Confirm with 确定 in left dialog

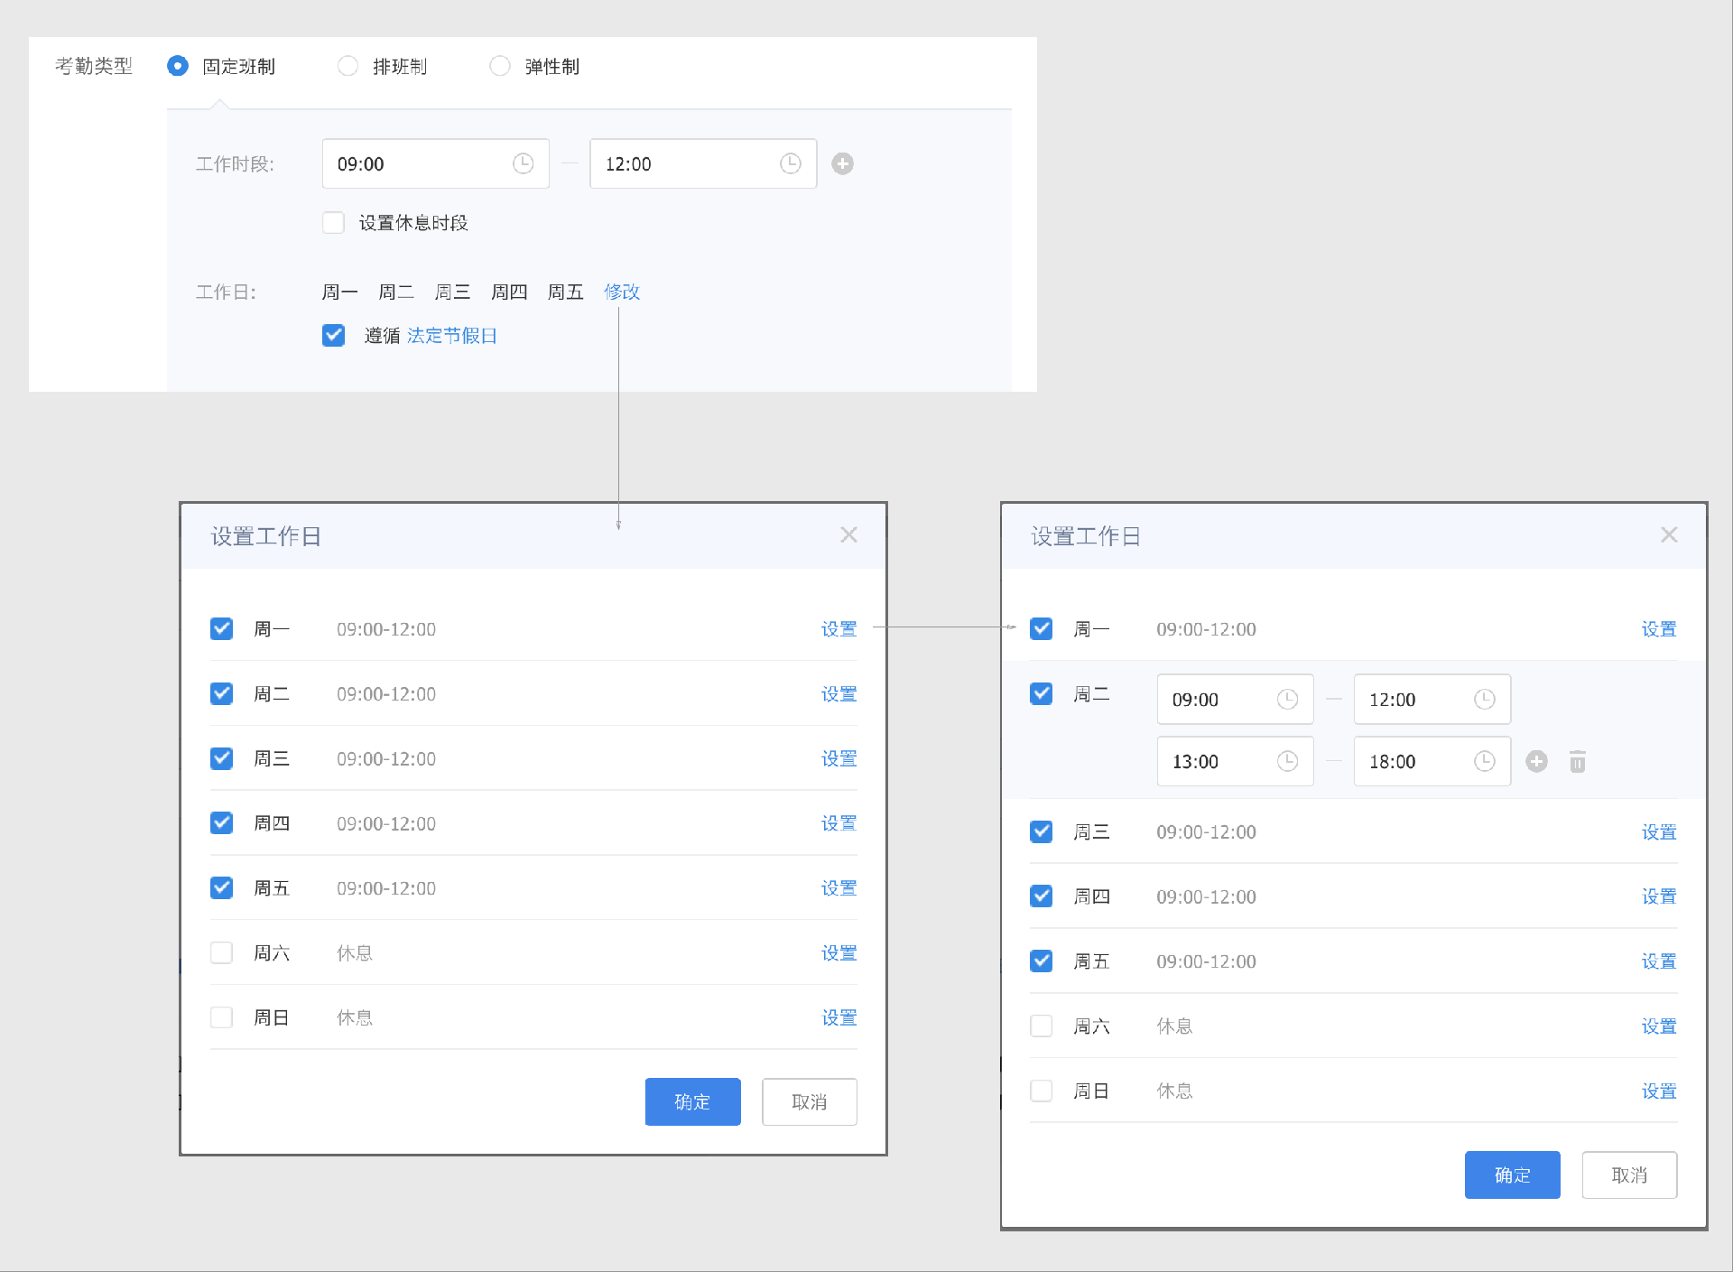[x=692, y=1101]
